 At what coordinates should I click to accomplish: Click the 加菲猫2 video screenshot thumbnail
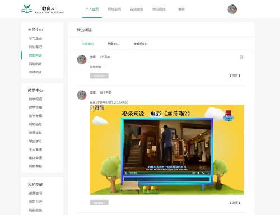click(167, 150)
